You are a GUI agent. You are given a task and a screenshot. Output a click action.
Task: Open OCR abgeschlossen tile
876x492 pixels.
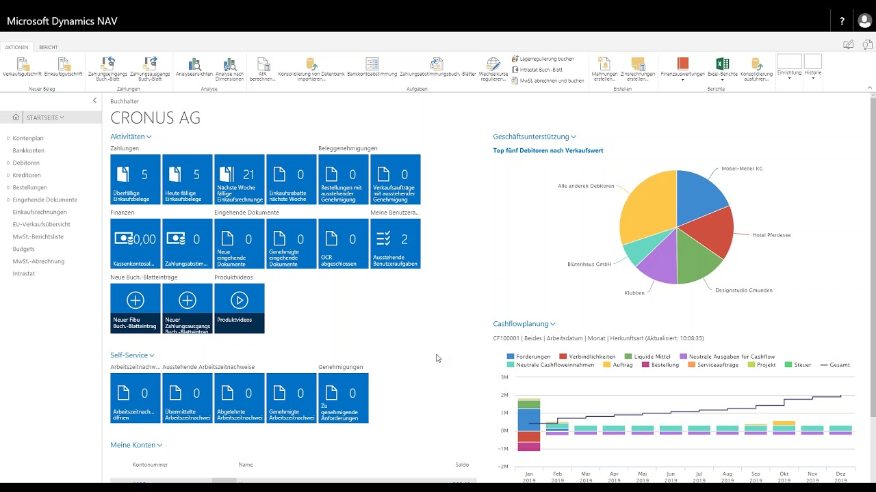pos(344,243)
